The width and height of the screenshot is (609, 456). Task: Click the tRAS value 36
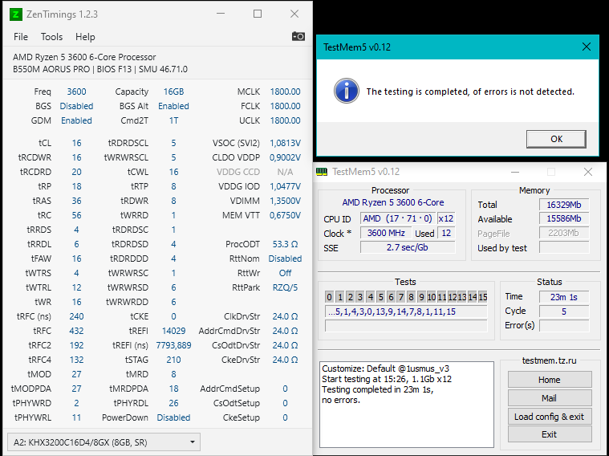pyautogui.click(x=76, y=201)
